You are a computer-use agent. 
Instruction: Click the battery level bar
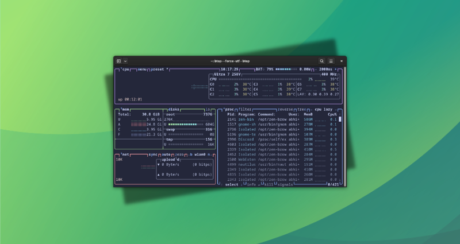click(x=285, y=69)
